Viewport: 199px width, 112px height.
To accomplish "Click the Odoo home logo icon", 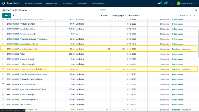I will click(3, 3).
